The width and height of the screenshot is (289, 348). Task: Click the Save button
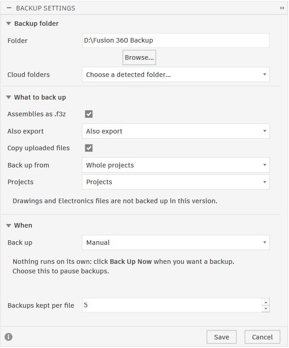222,337
